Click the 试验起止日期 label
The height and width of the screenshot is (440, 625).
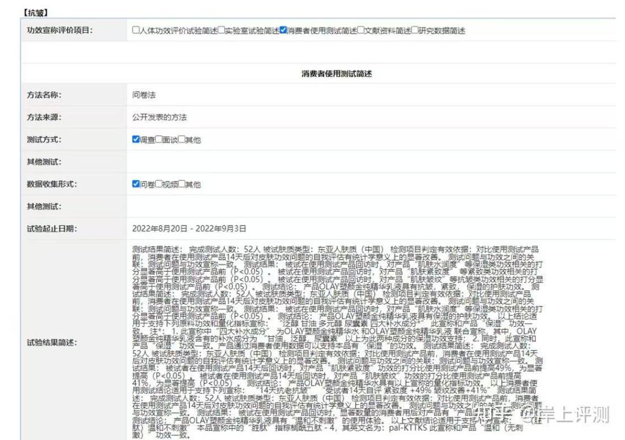[52, 228]
